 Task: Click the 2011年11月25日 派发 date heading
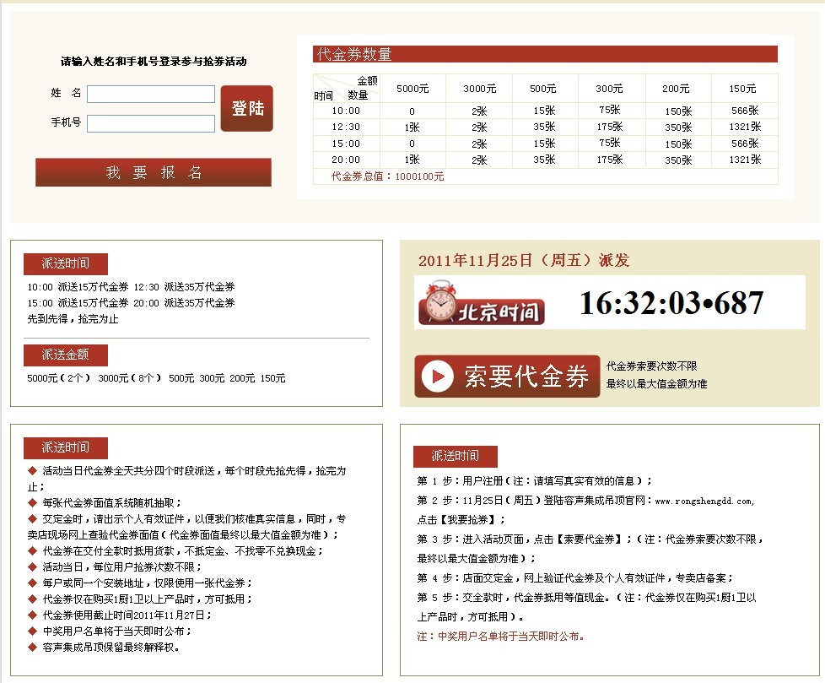tap(524, 261)
